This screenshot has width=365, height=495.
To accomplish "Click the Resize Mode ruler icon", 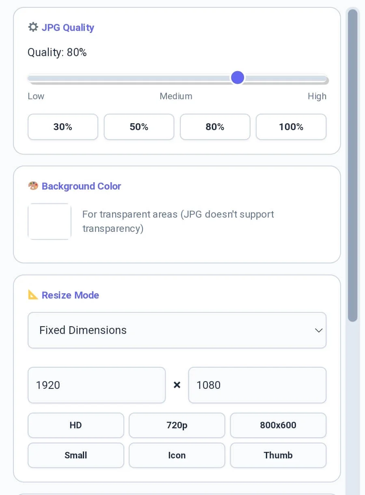I will [x=33, y=295].
